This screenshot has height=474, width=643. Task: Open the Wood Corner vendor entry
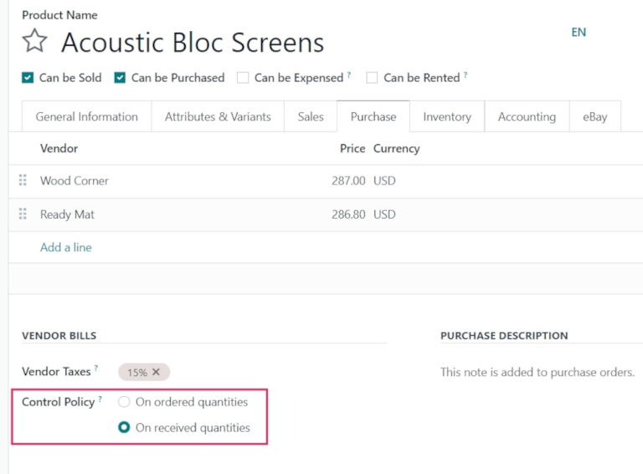[x=75, y=181]
